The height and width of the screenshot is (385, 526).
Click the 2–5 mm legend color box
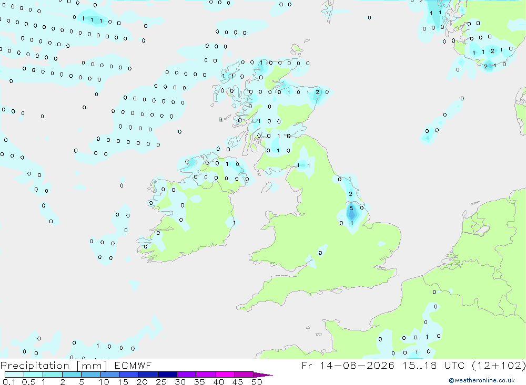(x=72, y=374)
